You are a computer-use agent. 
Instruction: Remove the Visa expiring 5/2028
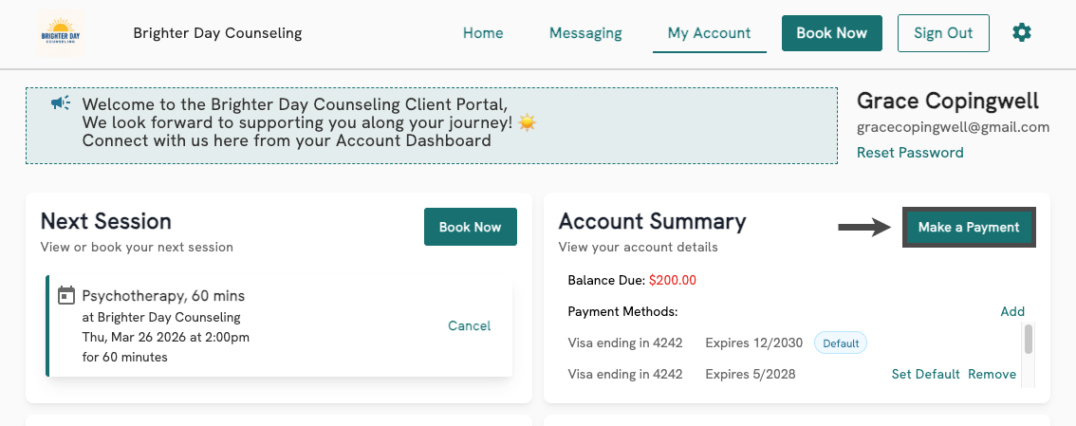pos(992,374)
